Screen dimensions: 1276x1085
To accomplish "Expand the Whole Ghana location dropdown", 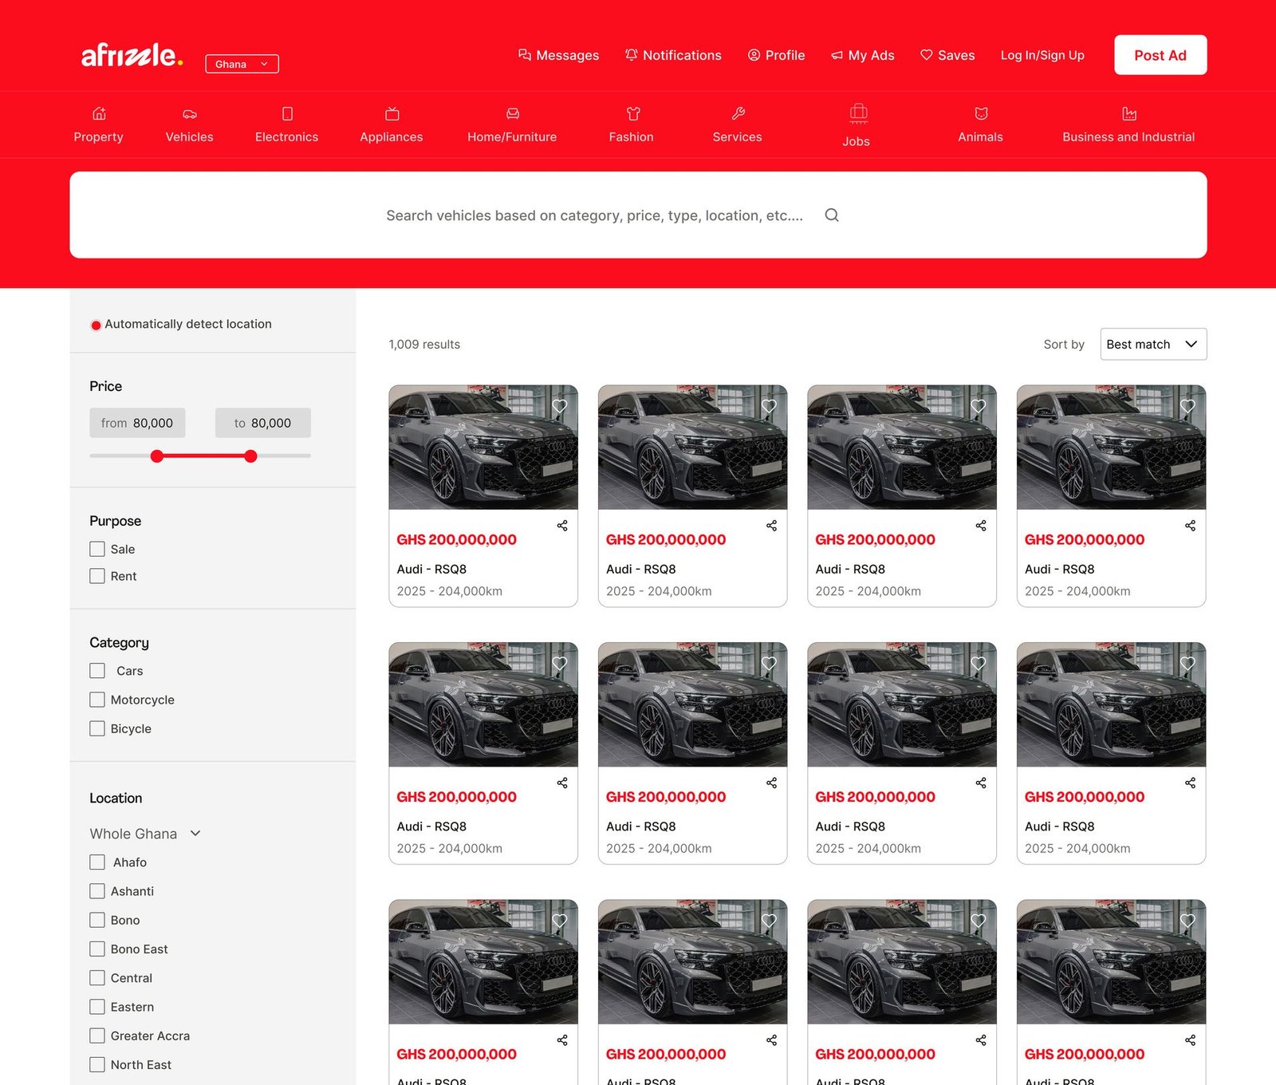I will point(145,834).
